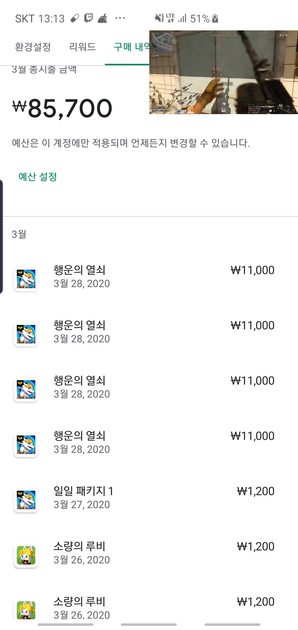Open the floating game video overlay
The image size is (298, 630).
coord(223,72)
